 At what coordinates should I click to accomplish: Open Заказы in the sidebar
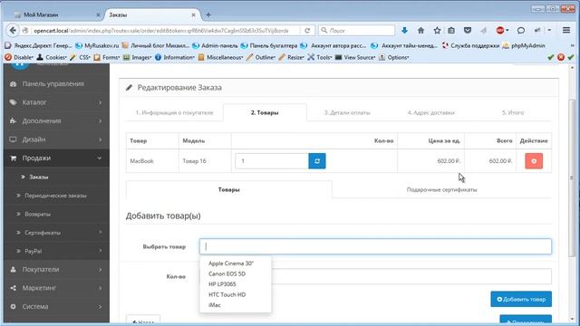tap(56, 177)
